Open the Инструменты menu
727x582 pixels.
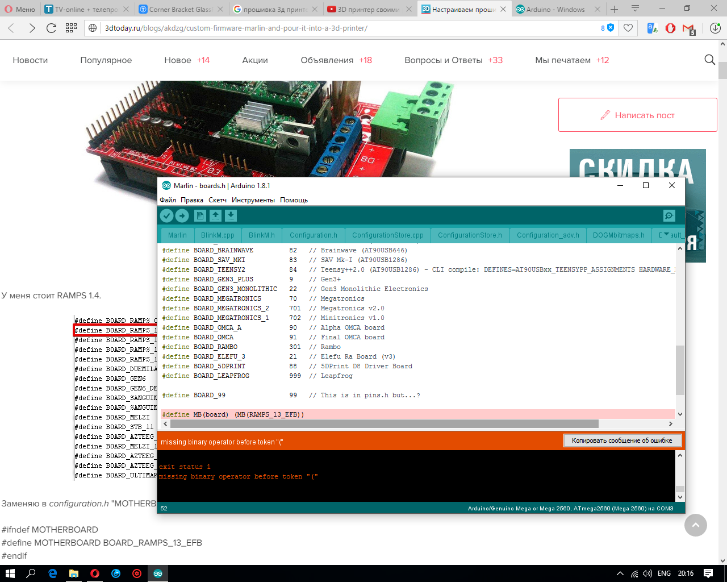click(x=253, y=200)
